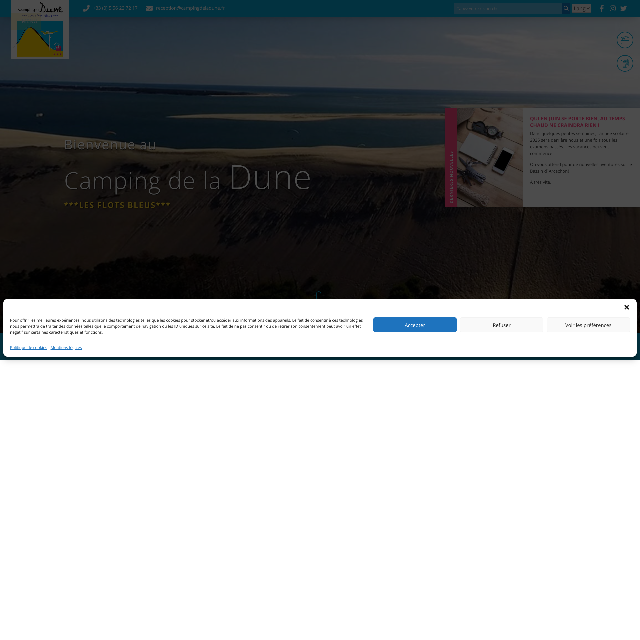Click phone number +33 (0) 5 56 22 72 17
The width and height of the screenshot is (640, 640).
coord(115,8)
